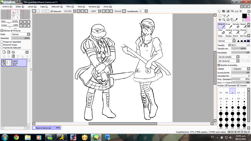Switch to Nuevo Lienzo.sai canvas tab
The image size is (251, 141).
pos(46,128)
